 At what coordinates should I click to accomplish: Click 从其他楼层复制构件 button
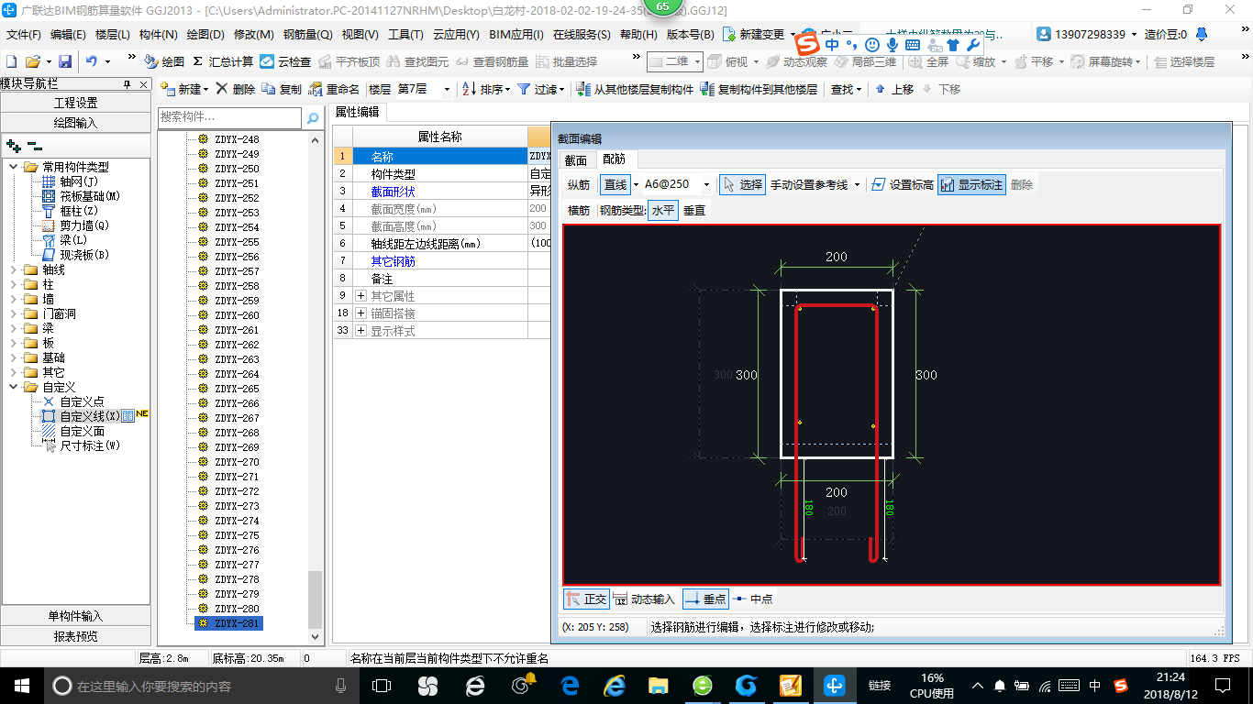point(636,89)
